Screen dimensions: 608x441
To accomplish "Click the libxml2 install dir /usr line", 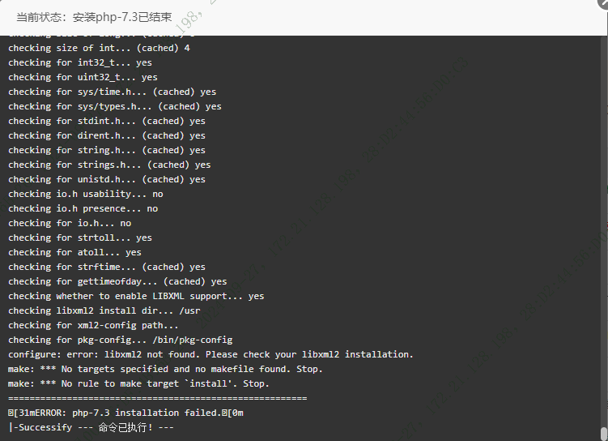I will [x=104, y=310].
